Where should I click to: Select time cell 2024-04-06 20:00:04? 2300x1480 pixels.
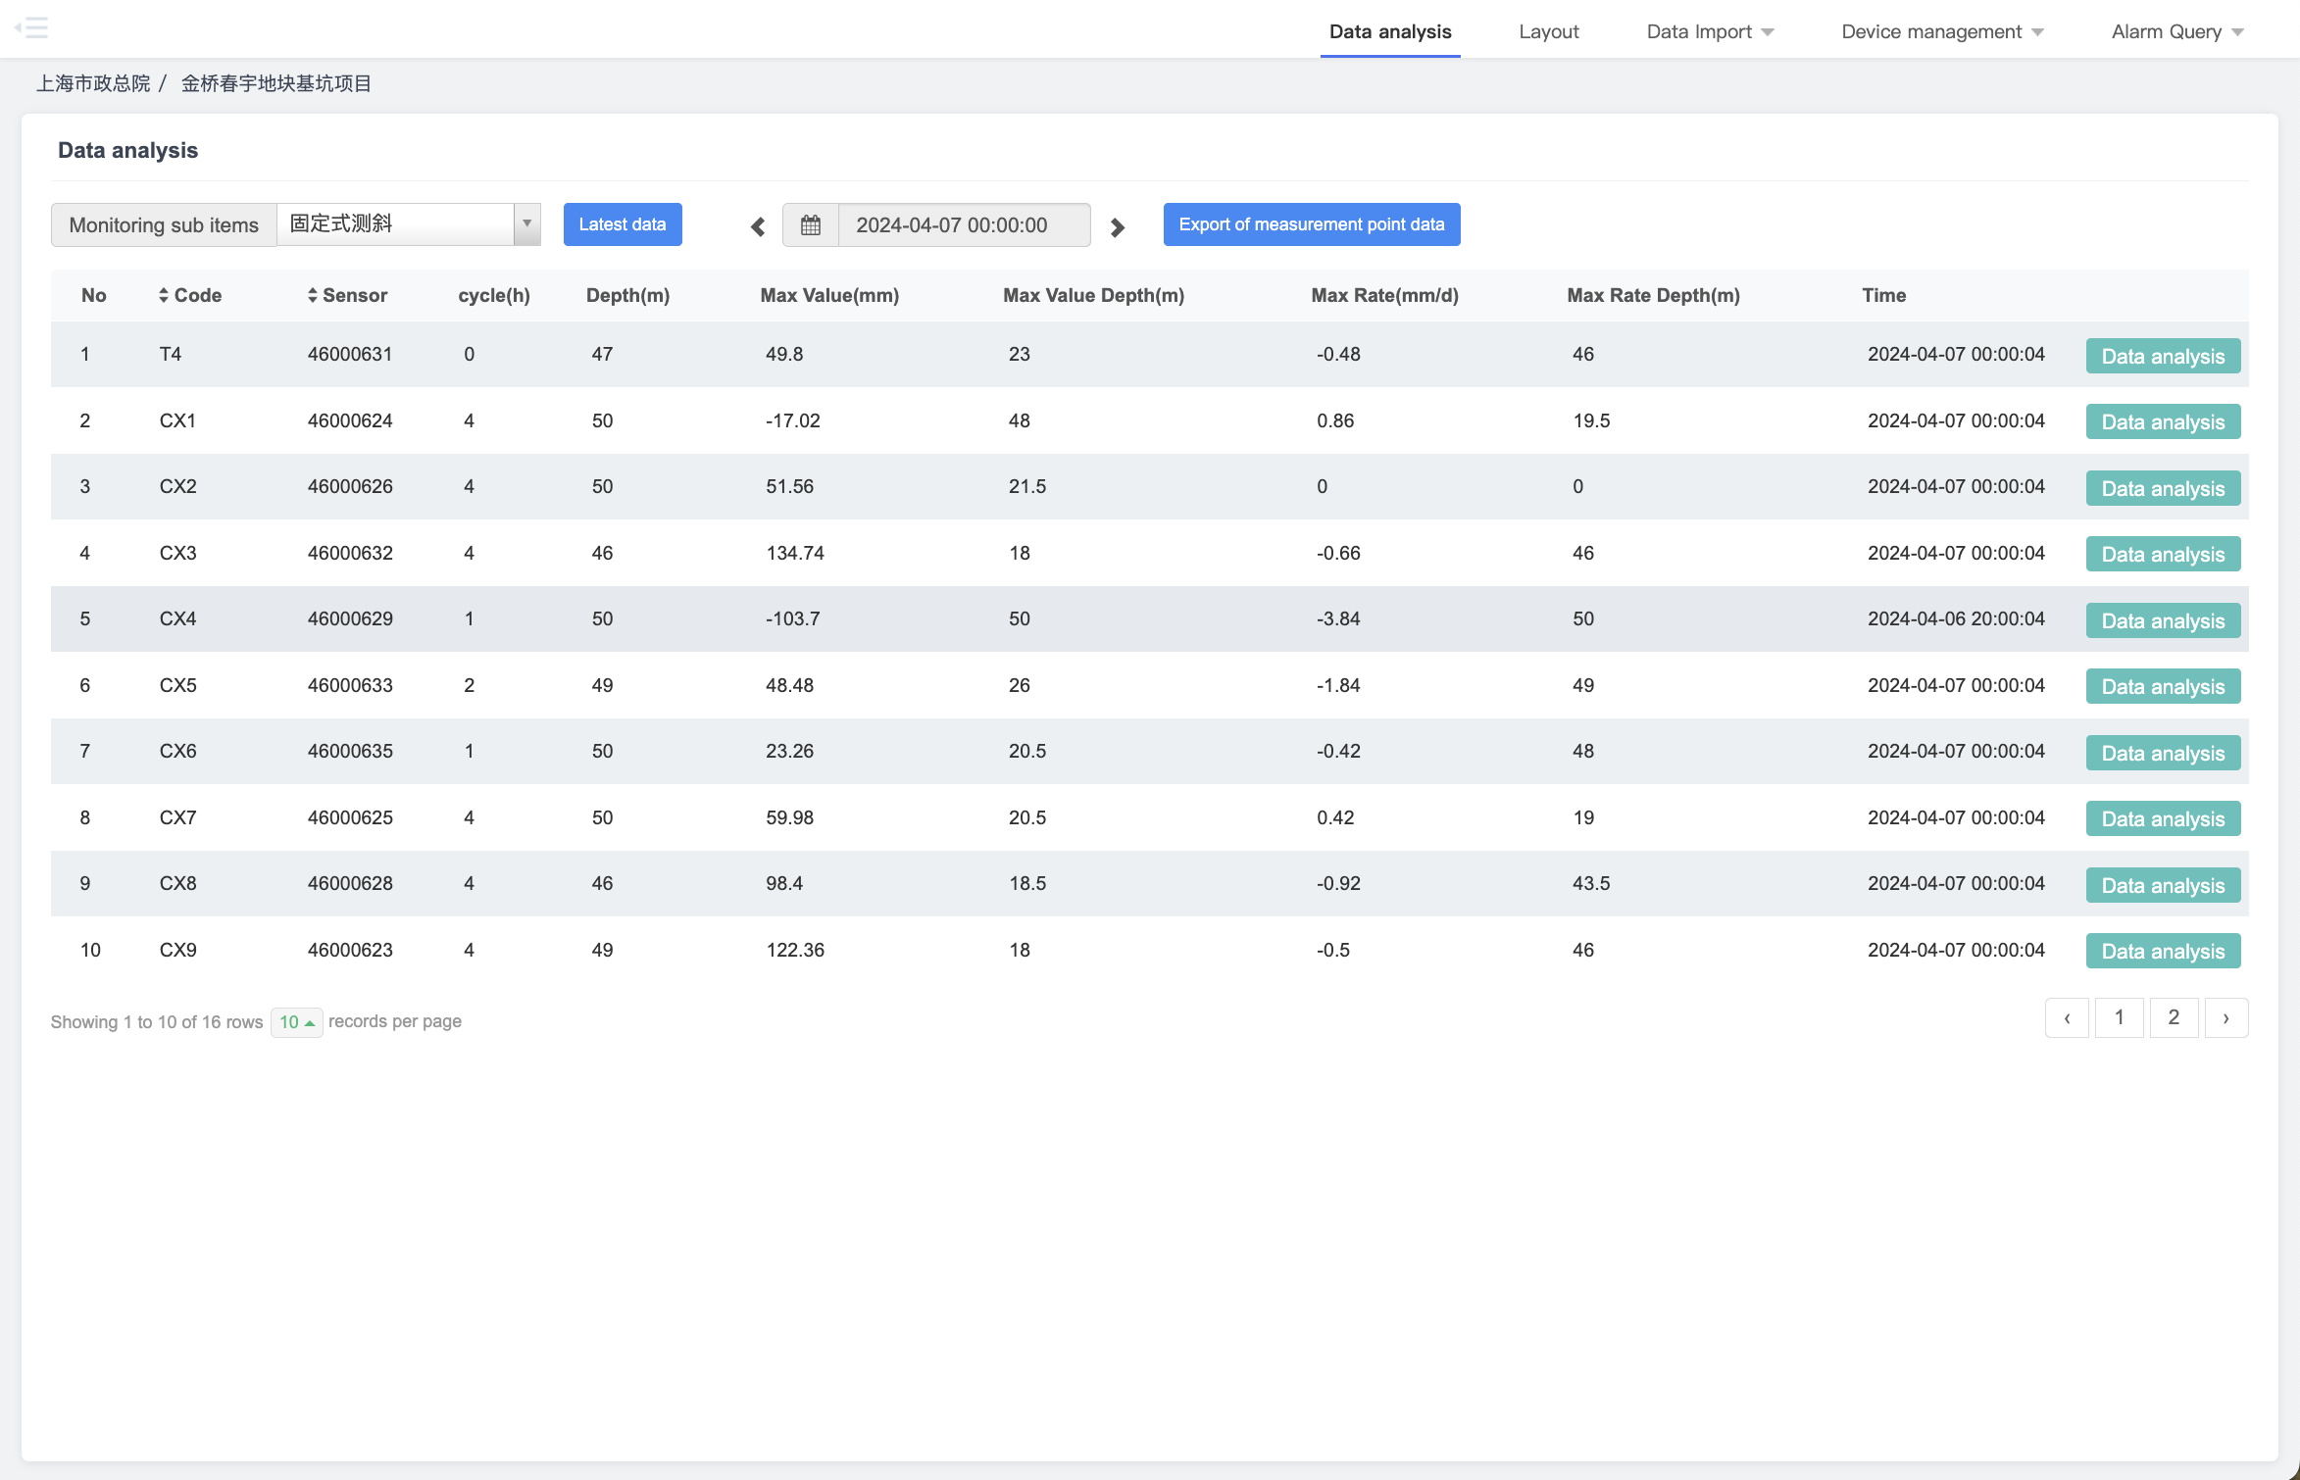pyautogui.click(x=1956, y=618)
